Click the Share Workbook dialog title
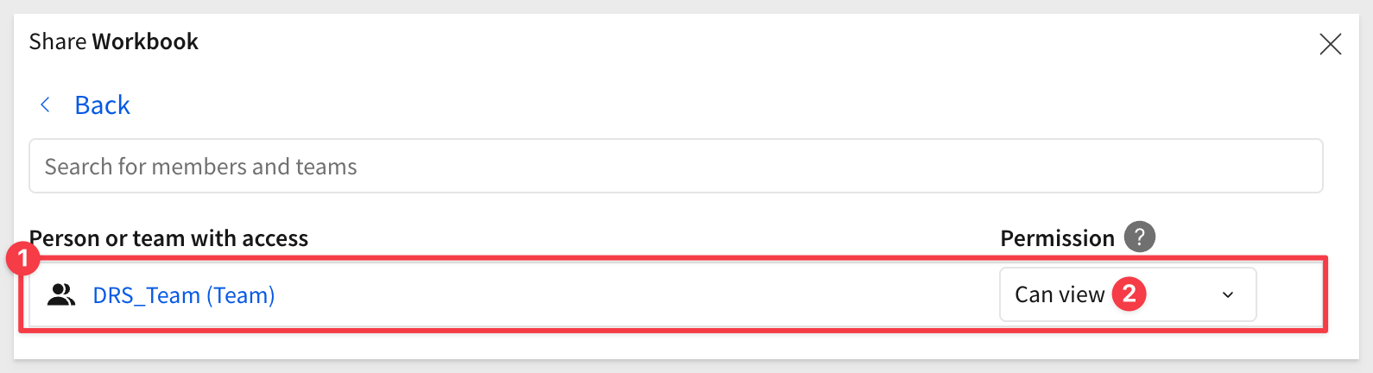The image size is (1373, 373). pos(113,41)
